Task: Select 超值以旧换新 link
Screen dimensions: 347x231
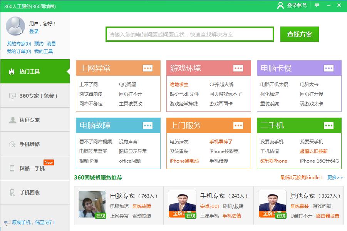Action: pyautogui.click(x=314, y=151)
